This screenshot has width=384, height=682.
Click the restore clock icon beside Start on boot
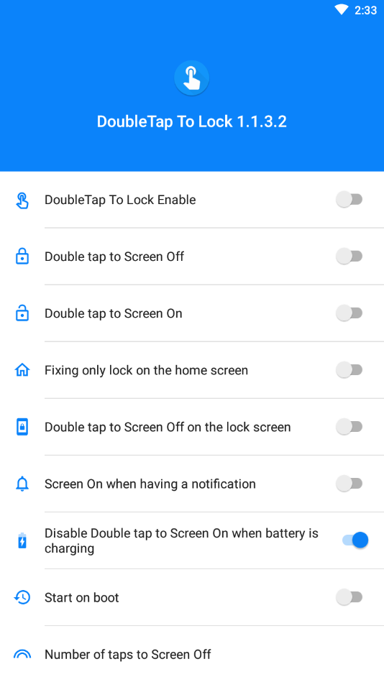pyautogui.click(x=22, y=597)
